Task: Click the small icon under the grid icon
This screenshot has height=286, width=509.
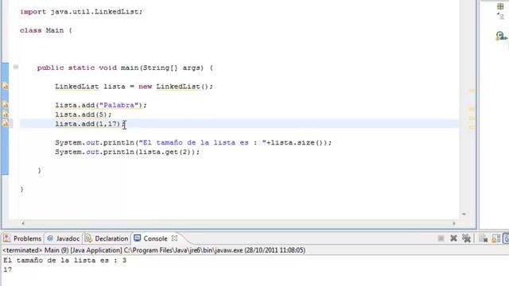Action: (x=500, y=16)
